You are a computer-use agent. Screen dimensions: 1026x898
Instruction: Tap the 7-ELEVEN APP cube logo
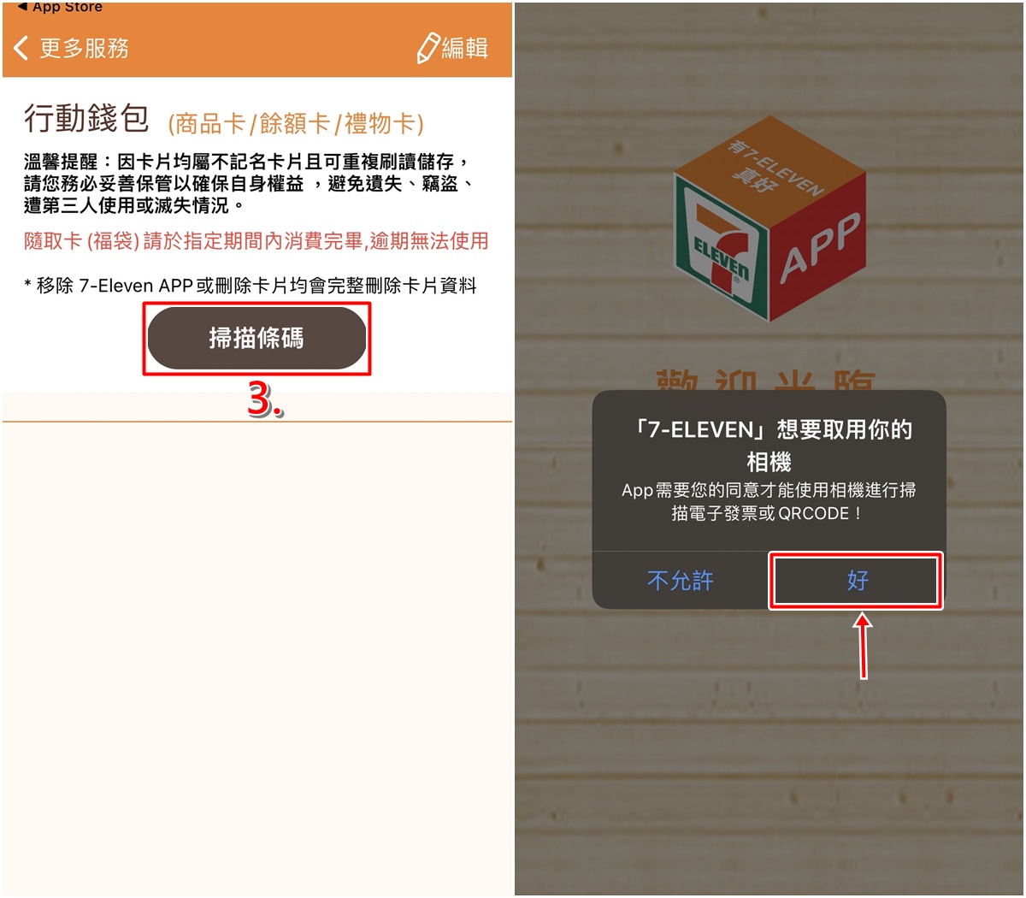(769, 219)
